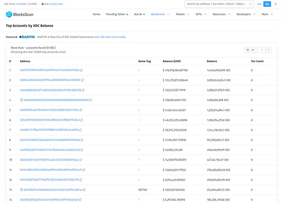Copy address of the rank 4 account
The height and width of the screenshot is (204, 283).
click(x=91, y=100)
